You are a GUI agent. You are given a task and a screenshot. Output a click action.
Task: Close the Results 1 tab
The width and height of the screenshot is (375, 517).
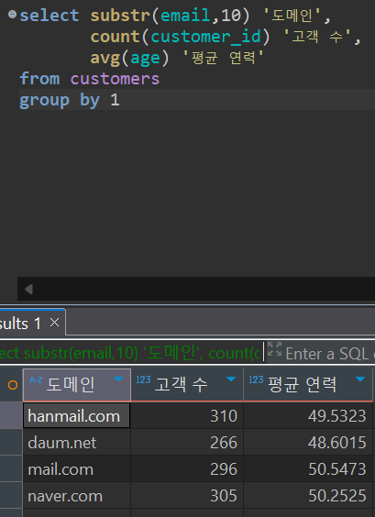tap(54, 323)
